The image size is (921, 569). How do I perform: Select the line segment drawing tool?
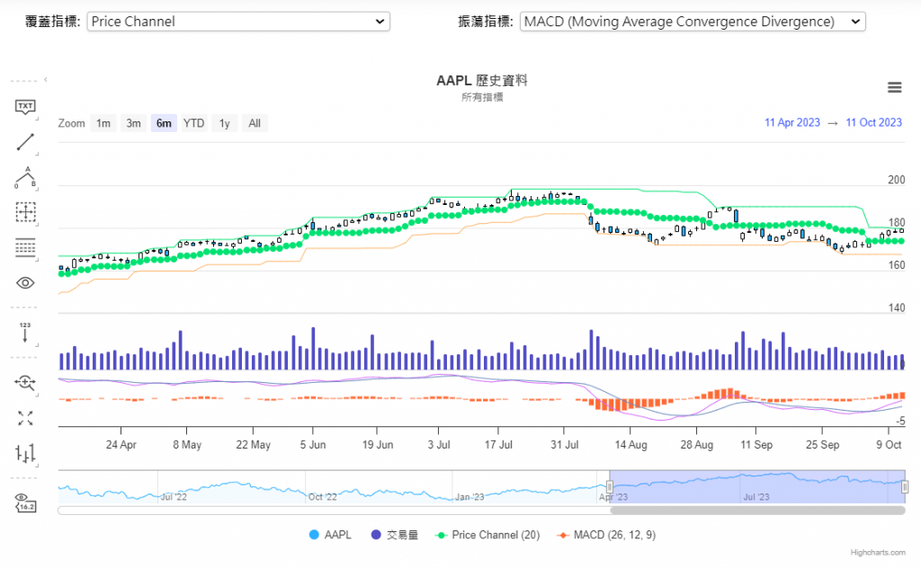coord(25,142)
